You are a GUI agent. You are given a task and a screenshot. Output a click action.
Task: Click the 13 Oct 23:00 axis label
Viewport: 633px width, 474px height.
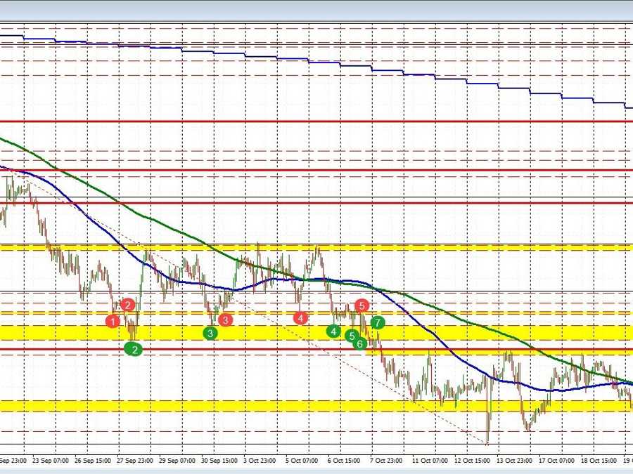pyautogui.click(x=516, y=461)
